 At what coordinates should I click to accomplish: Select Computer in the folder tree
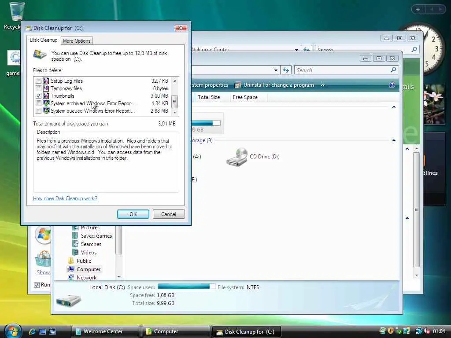[88, 269]
